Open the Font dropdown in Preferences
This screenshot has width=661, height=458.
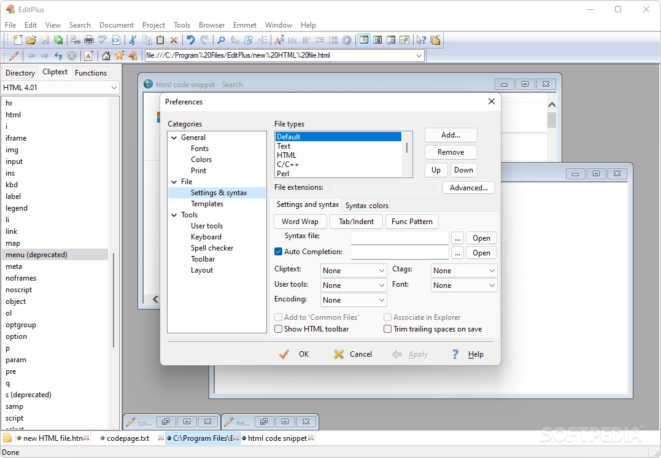[464, 285]
